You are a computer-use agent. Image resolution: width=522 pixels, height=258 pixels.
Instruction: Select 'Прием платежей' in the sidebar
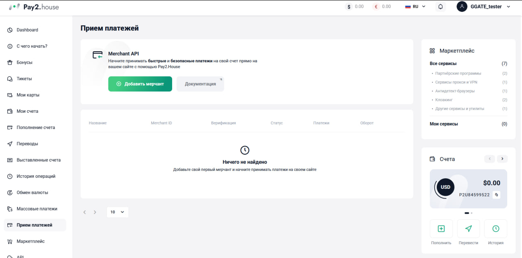click(x=35, y=225)
